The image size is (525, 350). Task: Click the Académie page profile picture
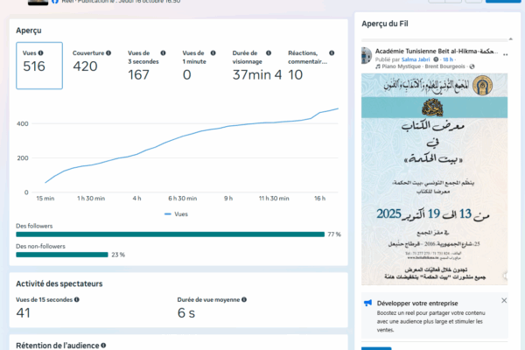point(367,57)
